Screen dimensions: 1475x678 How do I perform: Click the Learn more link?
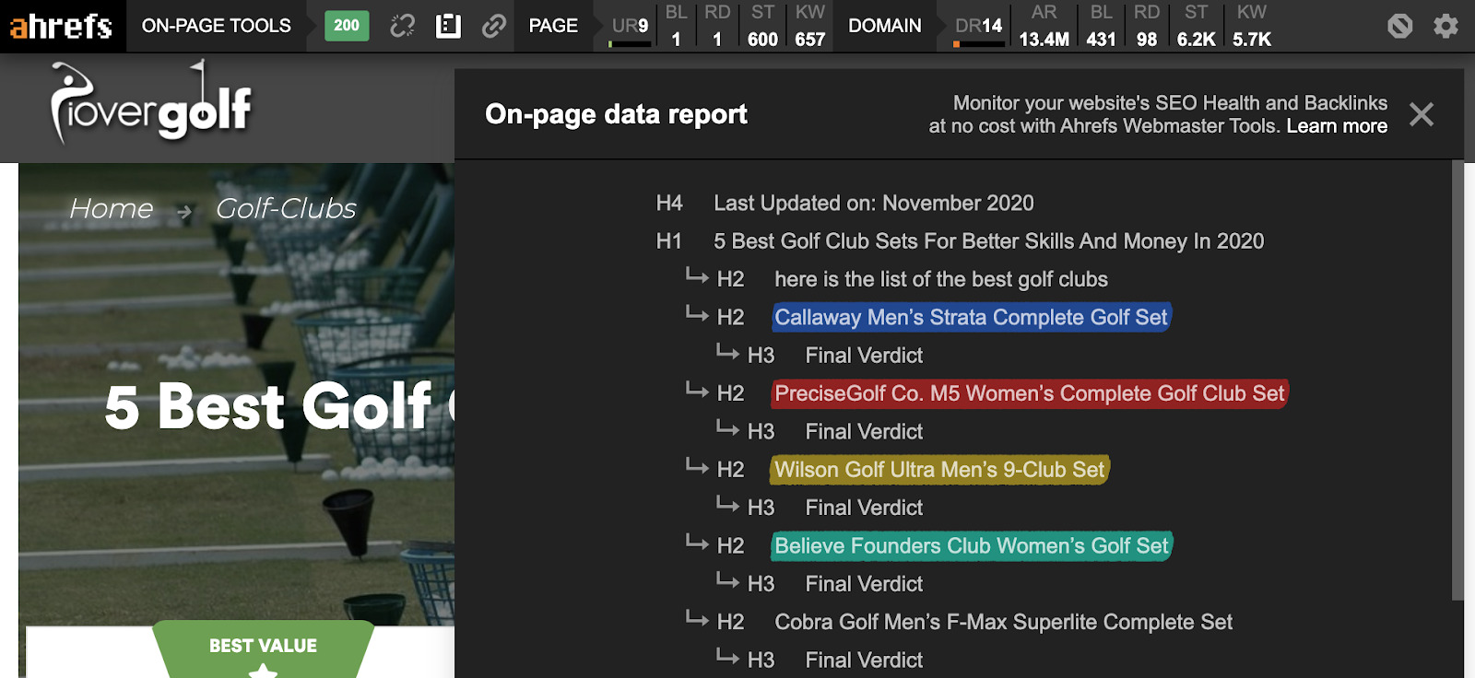click(x=1337, y=126)
